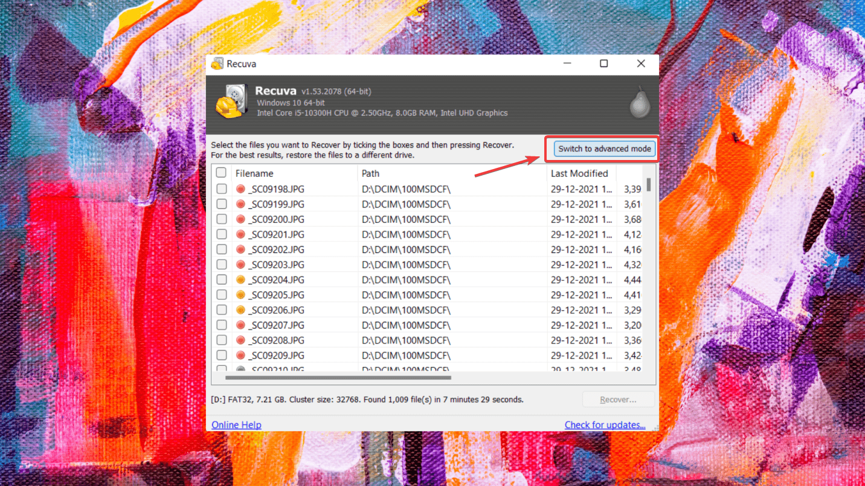Click the horizontal scrollbar thumb
865x486 pixels.
point(338,378)
